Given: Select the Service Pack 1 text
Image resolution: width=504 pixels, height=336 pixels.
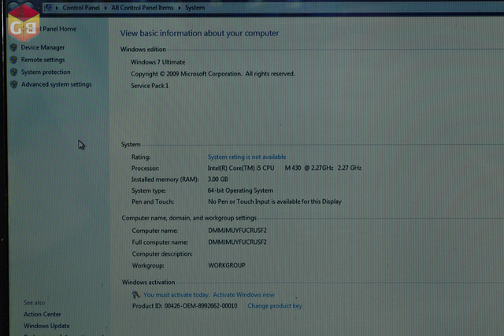Looking at the screenshot, I should [150, 86].
